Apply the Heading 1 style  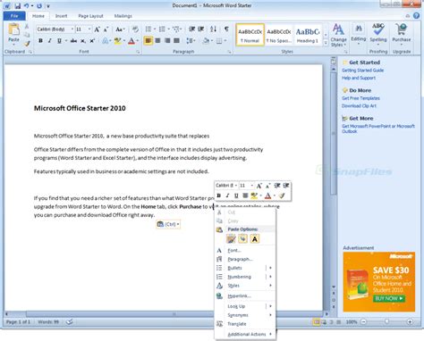pyautogui.click(x=308, y=35)
